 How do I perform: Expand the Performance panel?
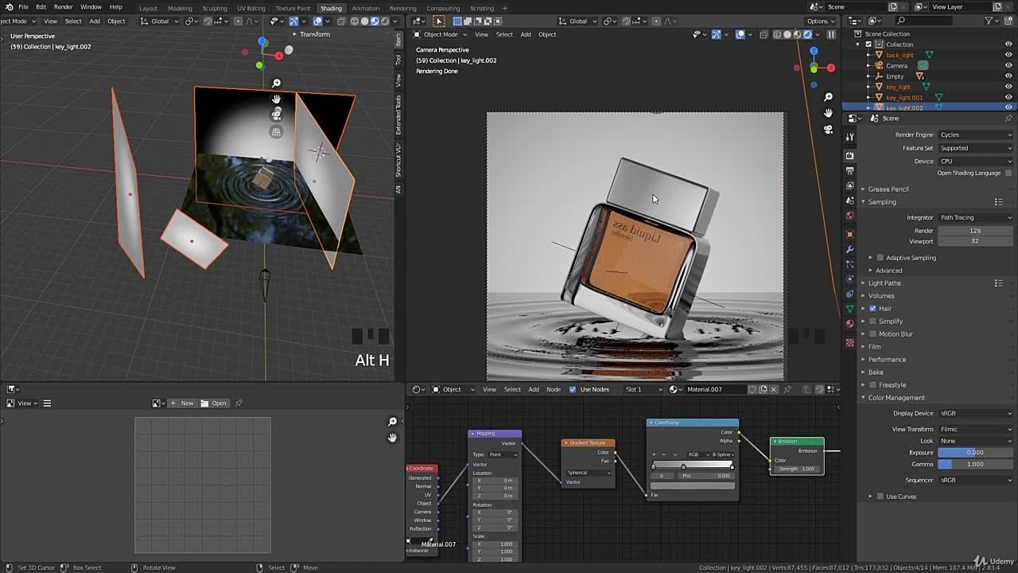[887, 359]
